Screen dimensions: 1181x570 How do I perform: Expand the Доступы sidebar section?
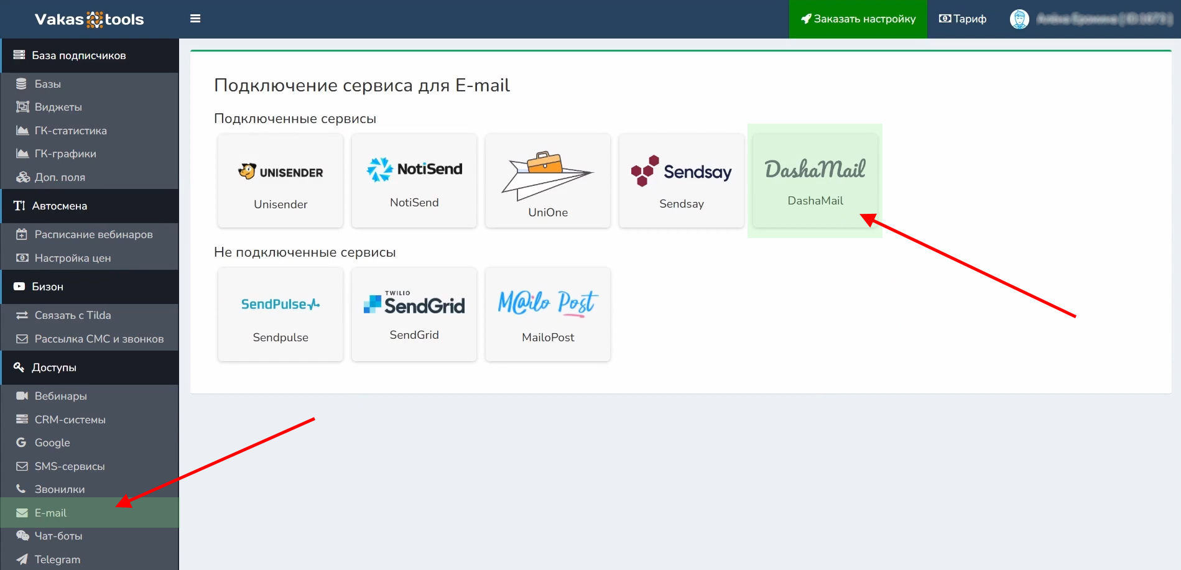coord(54,367)
